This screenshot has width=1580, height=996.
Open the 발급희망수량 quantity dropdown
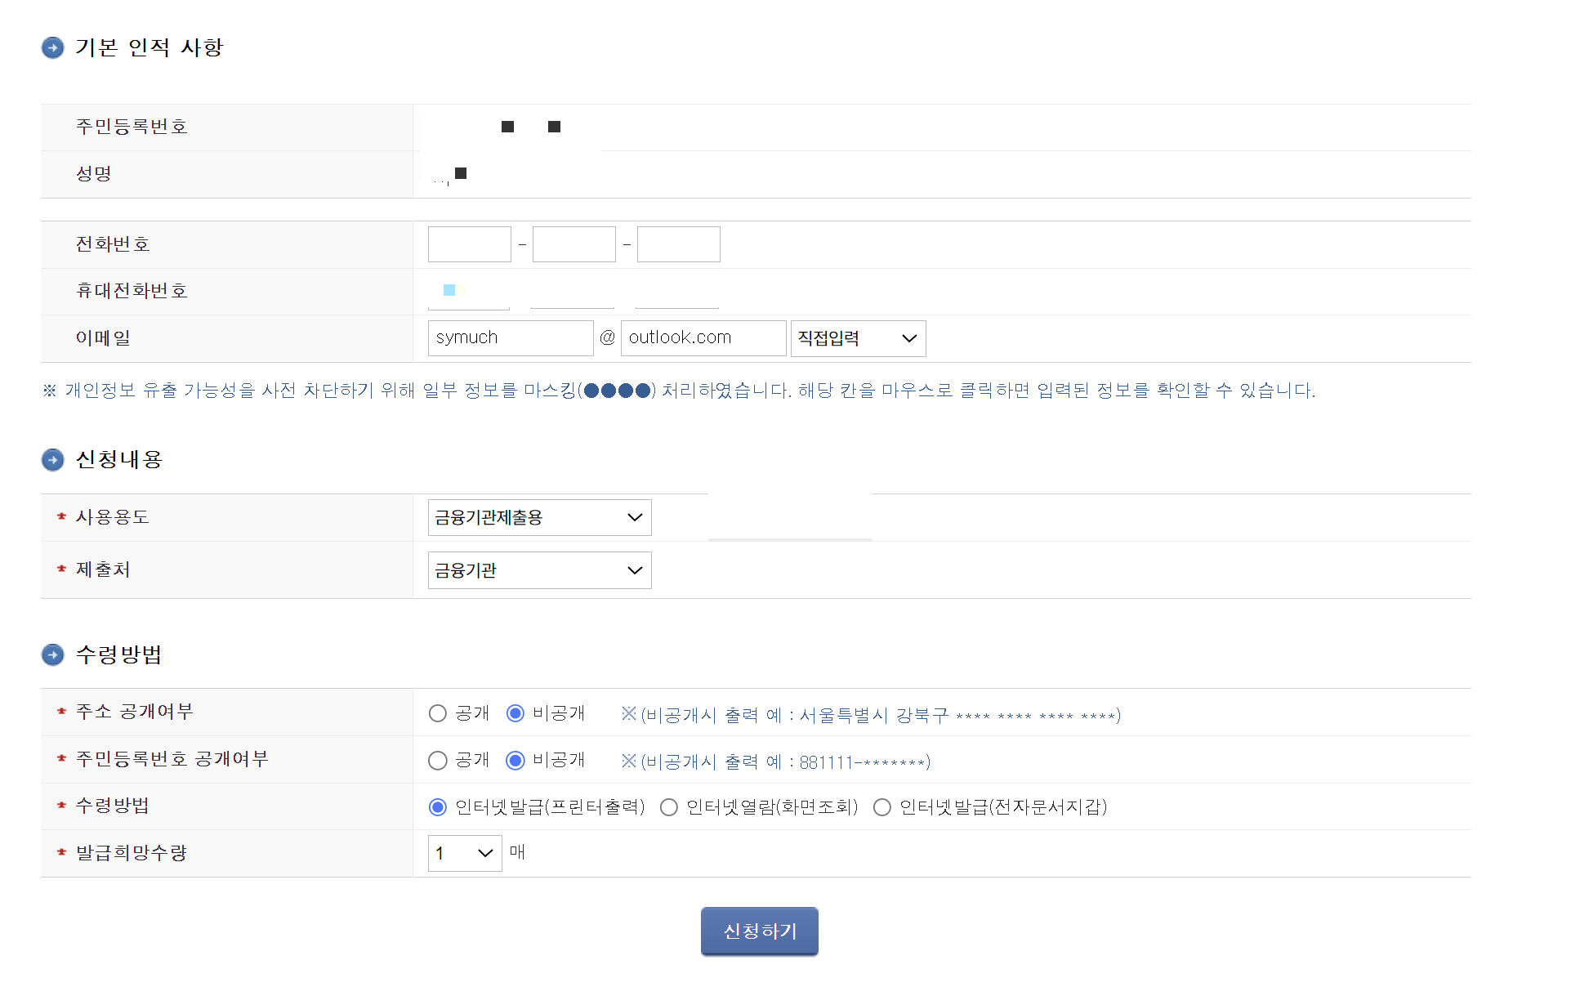tap(464, 853)
